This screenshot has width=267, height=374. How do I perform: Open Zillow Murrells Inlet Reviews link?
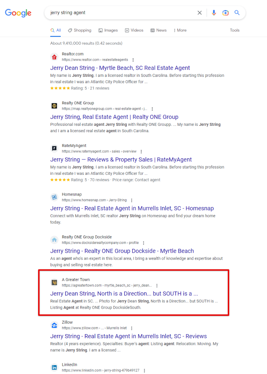coord(128,336)
